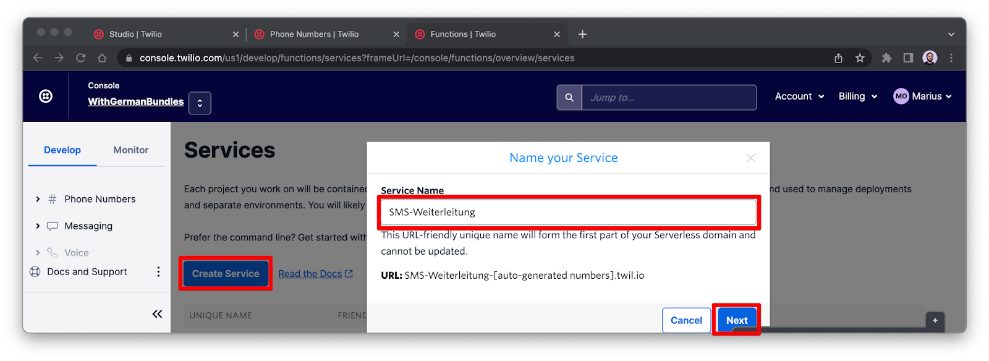Click the browser back arrow
Viewport: 989px width, 361px height.
[x=38, y=58]
